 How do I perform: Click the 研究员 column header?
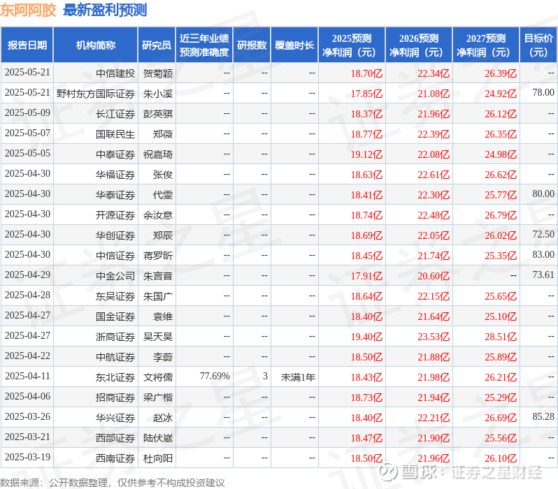point(157,45)
